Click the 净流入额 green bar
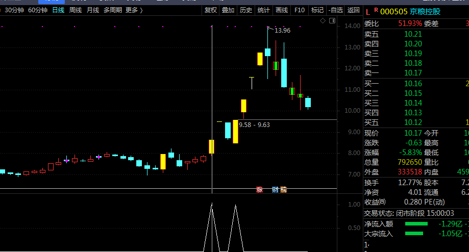The height and width of the screenshot is (252, 469). (x=416, y=224)
